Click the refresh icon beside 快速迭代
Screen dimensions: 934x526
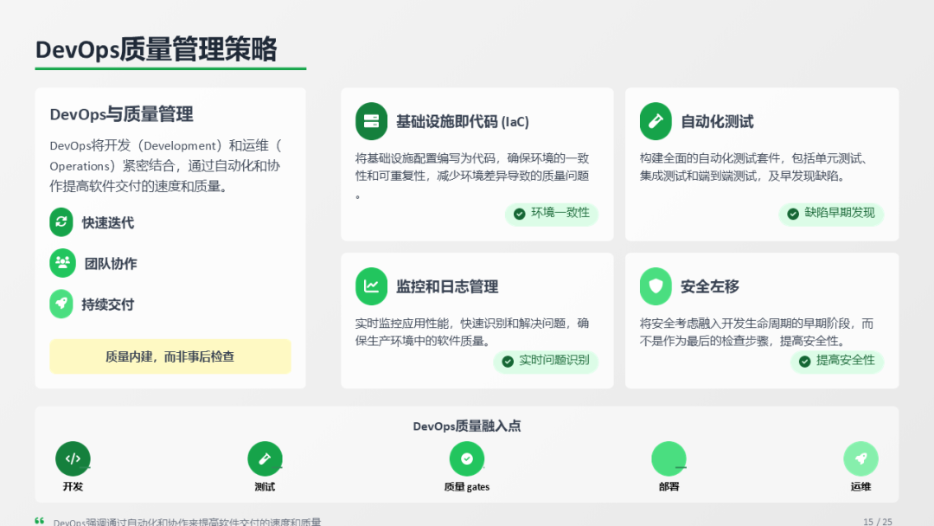tap(61, 222)
